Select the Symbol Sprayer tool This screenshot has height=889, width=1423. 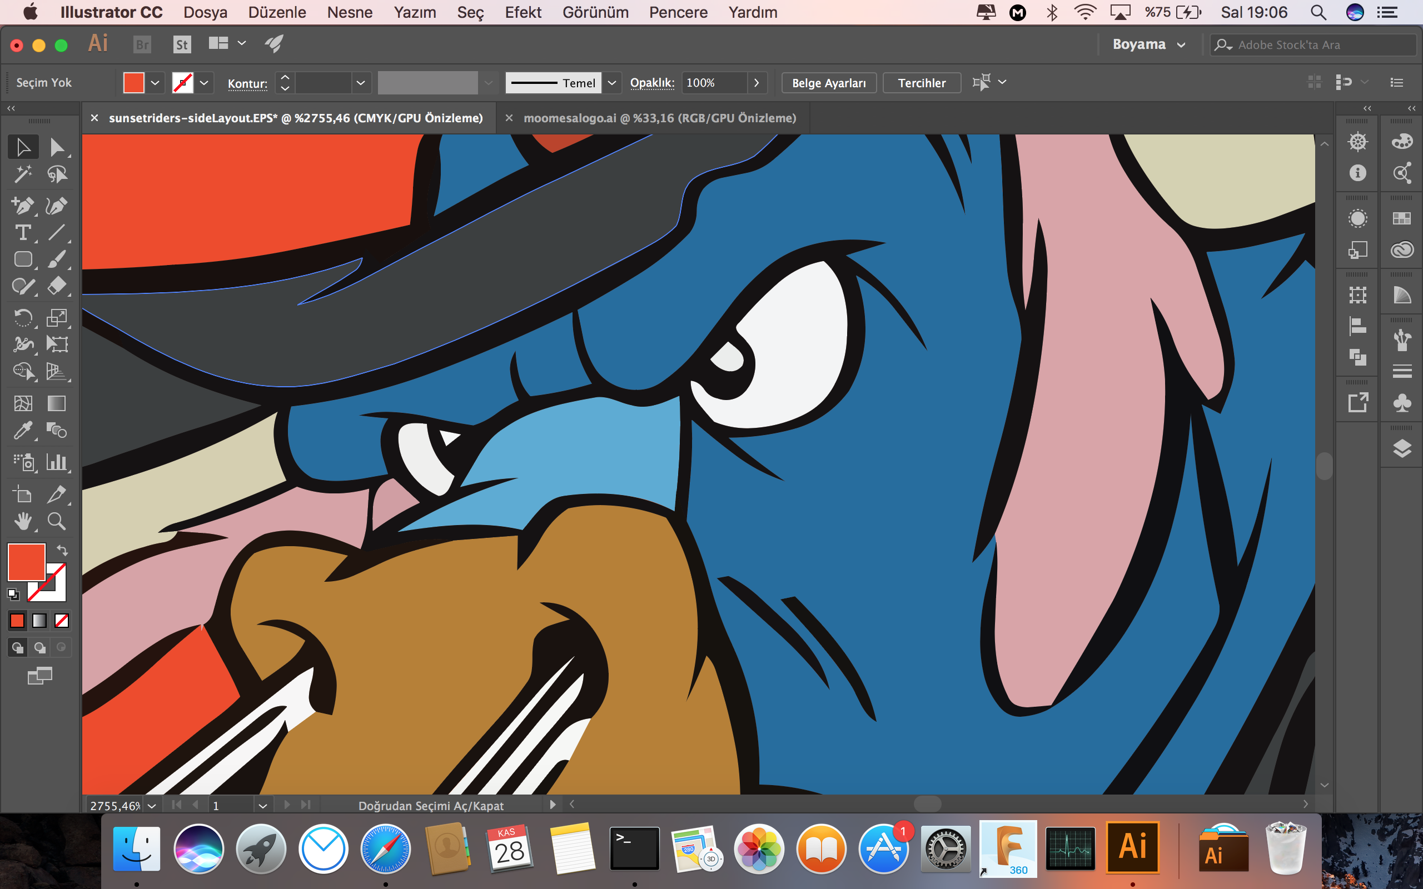coord(23,462)
